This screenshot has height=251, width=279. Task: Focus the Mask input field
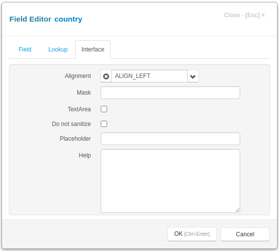pyautogui.click(x=170, y=93)
